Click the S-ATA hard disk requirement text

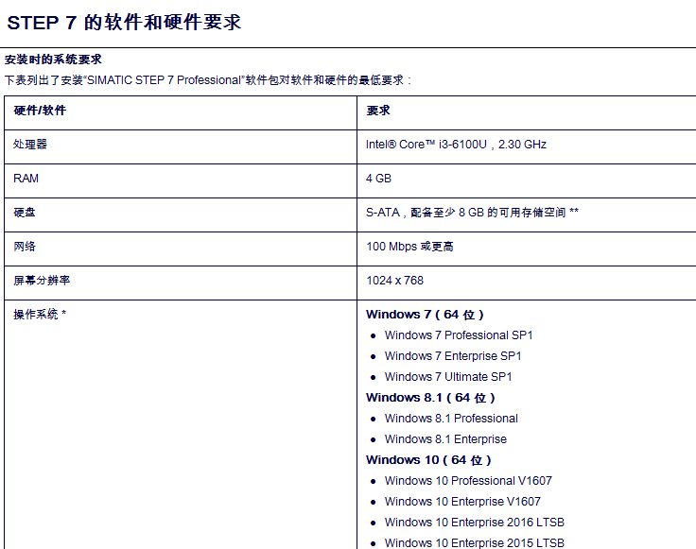click(472, 213)
